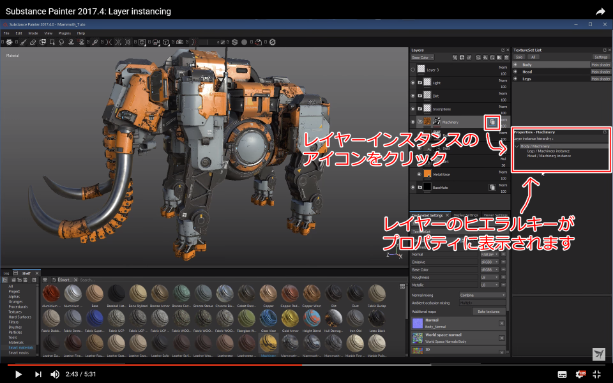Add a folder in Layers toolbar

pos(499,57)
